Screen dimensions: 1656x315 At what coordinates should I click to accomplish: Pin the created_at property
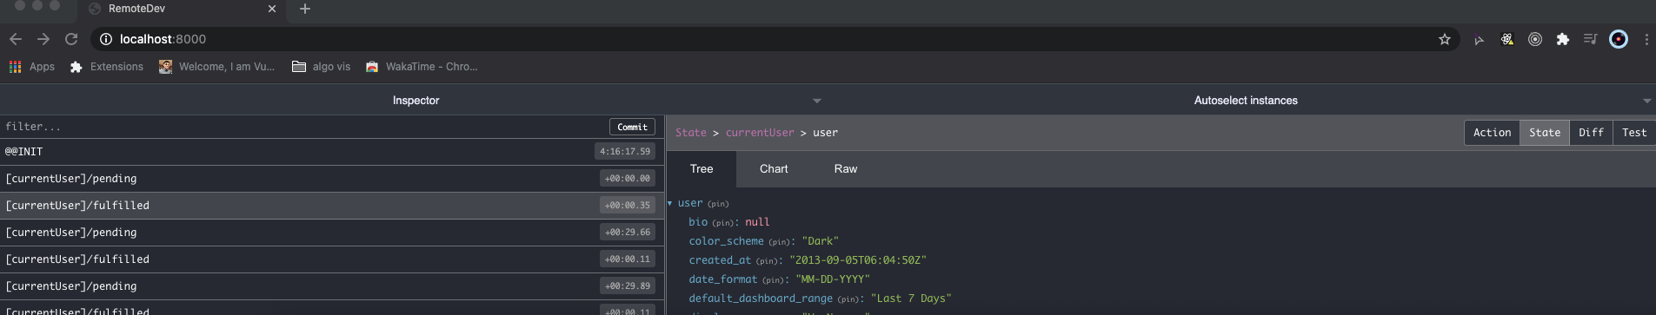click(767, 261)
